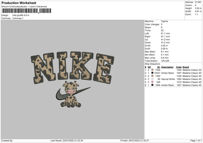The width and height of the screenshot is (203, 143).
Task: Click the Colors value "4" in header
Action: 196,5
